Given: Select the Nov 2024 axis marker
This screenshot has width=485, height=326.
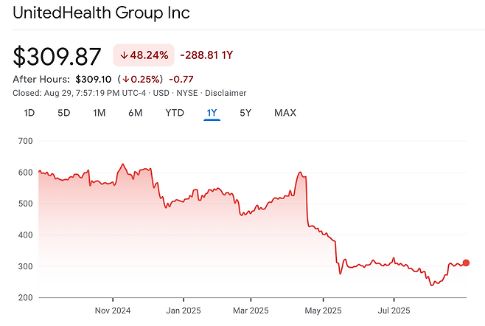Looking at the screenshot, I should (x=113, y=311).
